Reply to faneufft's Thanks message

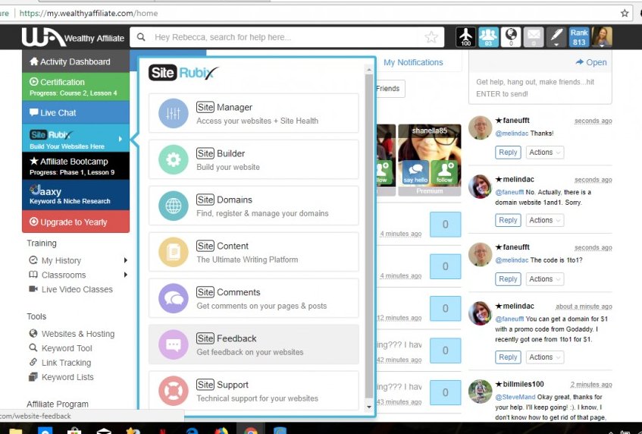[508, 152]
